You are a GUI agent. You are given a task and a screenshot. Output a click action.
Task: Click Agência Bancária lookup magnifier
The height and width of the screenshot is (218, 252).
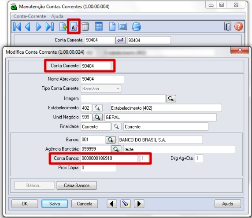pos(116,149)
